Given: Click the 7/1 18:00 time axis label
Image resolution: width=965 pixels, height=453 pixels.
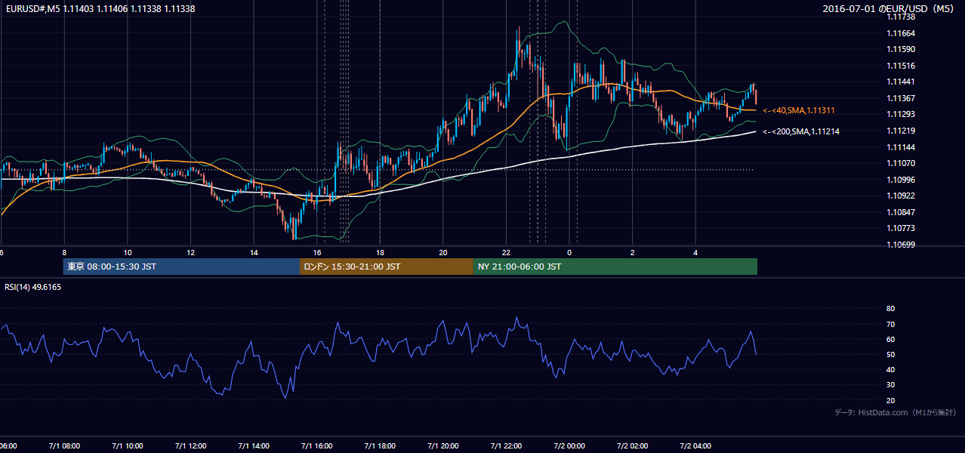Looking at the screenshot, I should coord(380,445).
